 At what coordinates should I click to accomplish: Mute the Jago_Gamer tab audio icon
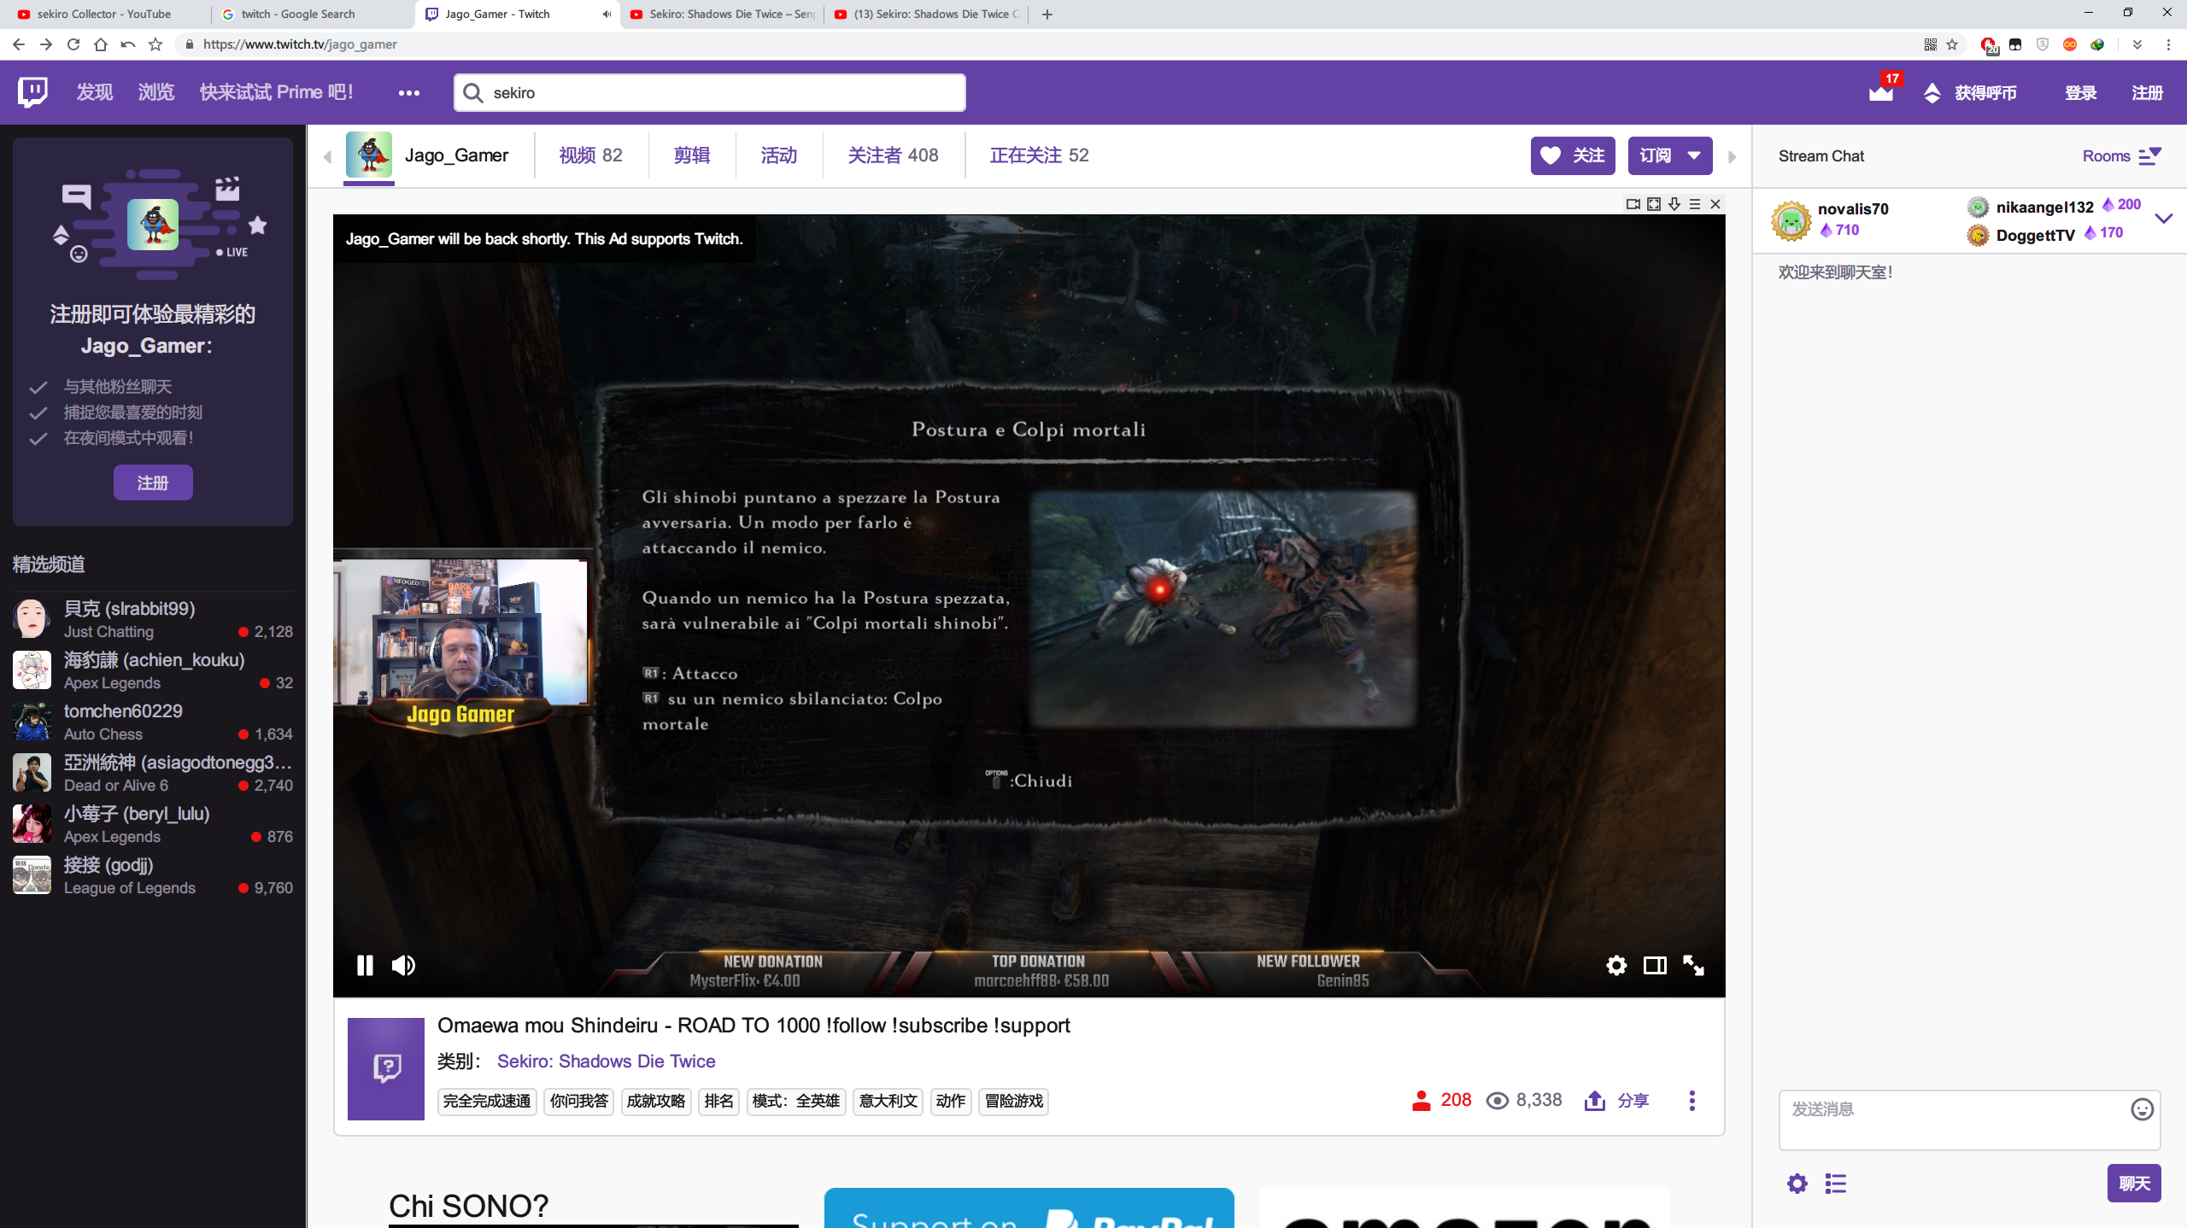pyautogui.click(x=607, y=14)
